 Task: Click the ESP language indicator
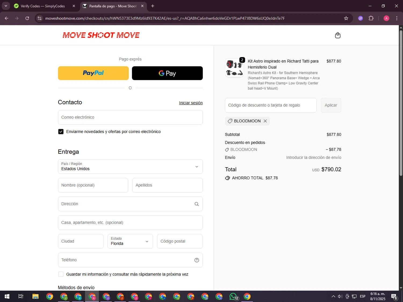coord(363,296)
